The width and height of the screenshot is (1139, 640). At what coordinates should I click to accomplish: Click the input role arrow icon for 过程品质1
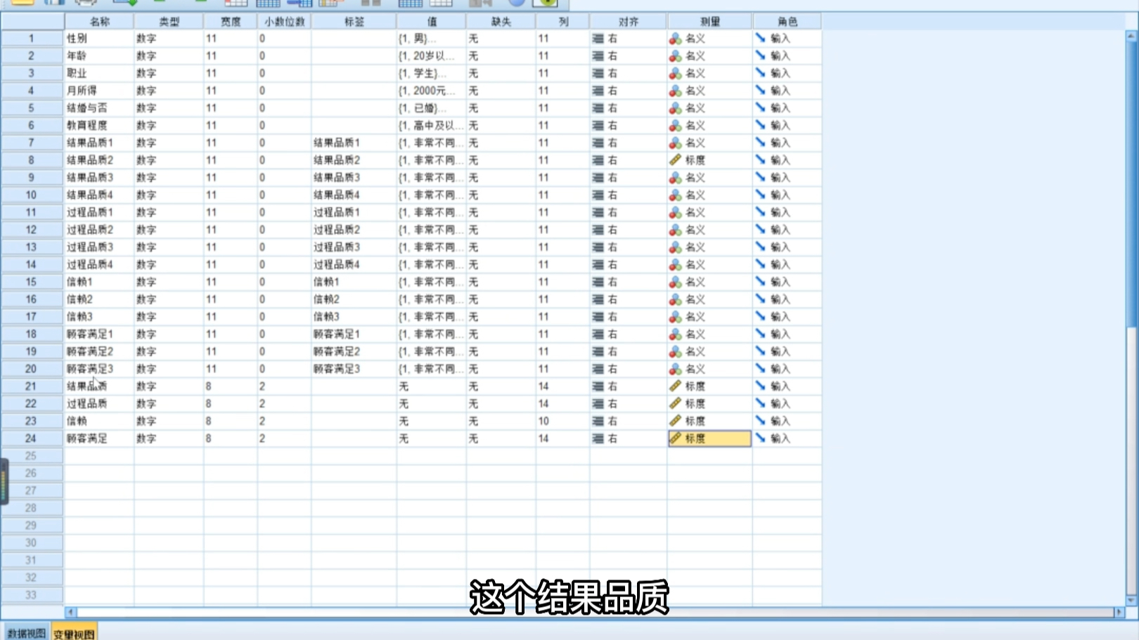[760, 212]
